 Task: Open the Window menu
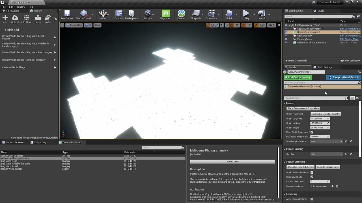(x=21, y=7)
